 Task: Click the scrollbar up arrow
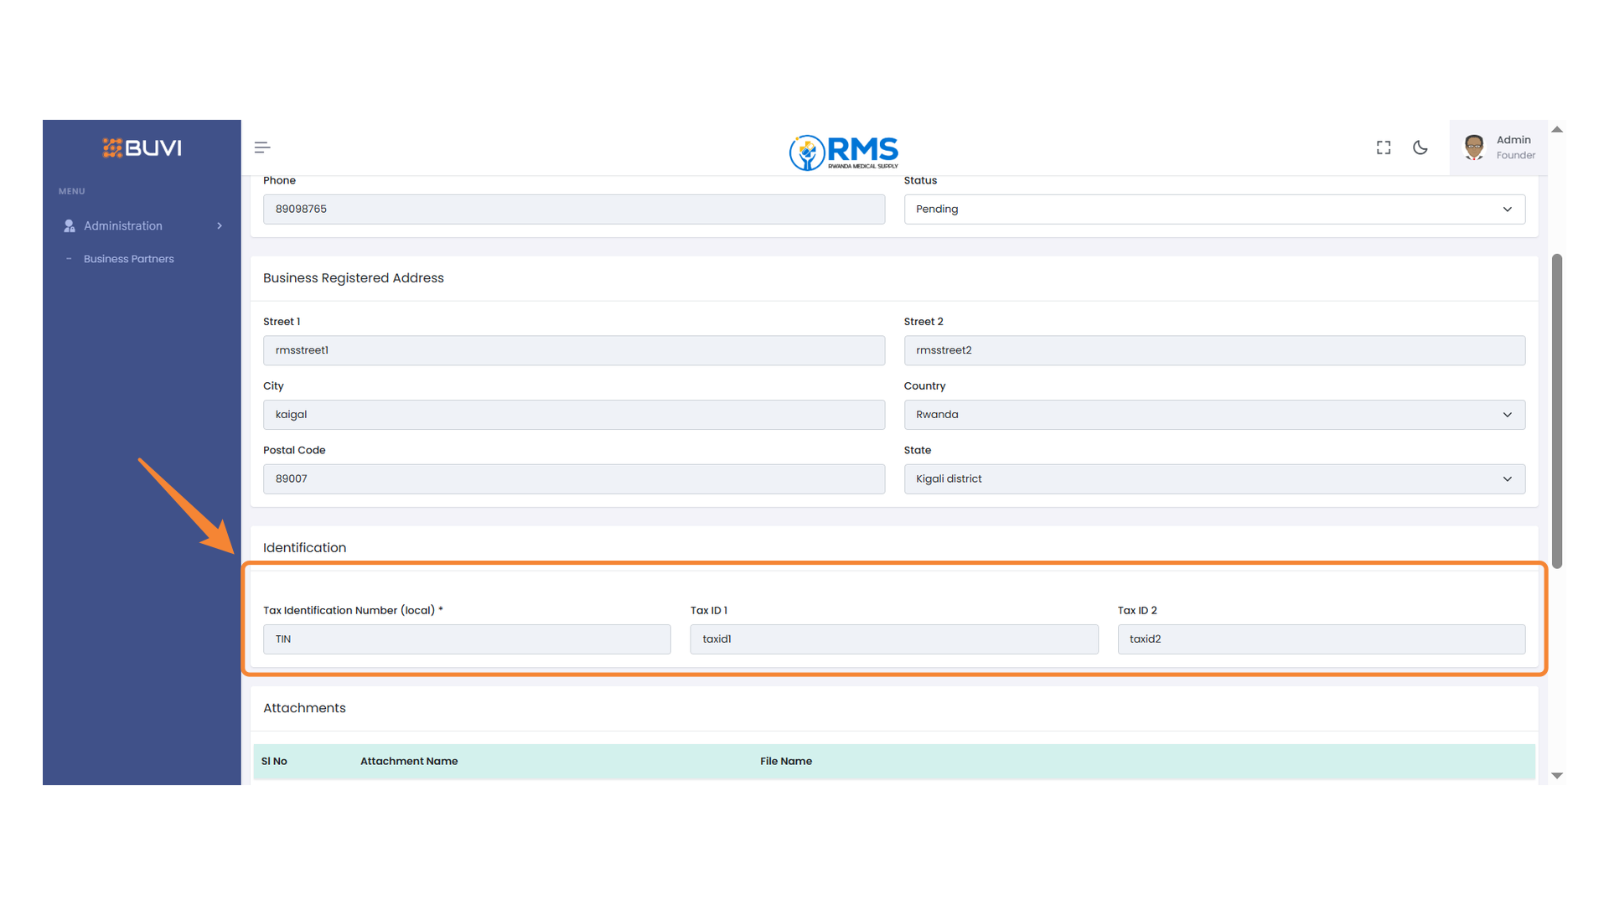[x=1557, y=129]
